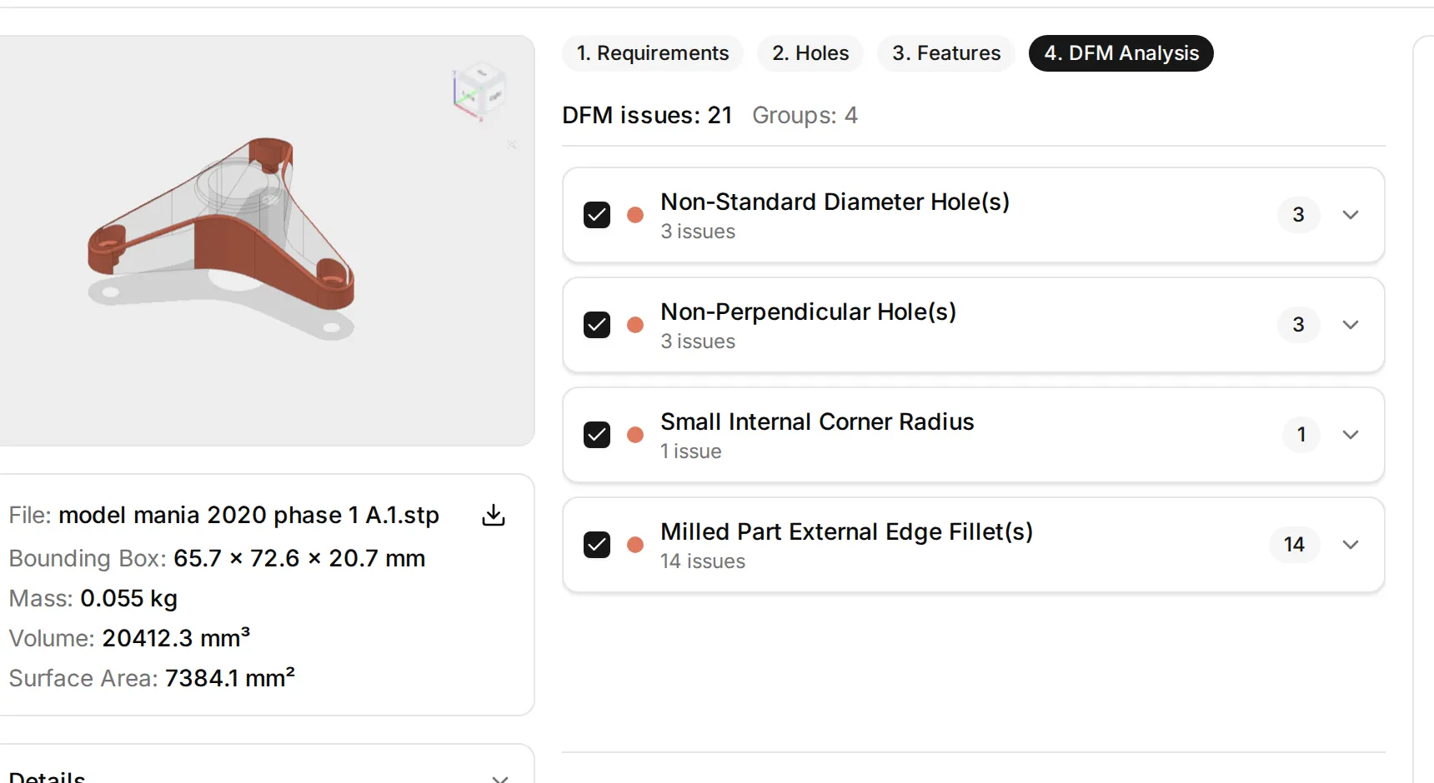Download the model mania 2020 STP file
This screenshot has height=783, width=1434.
pos(494,515)
